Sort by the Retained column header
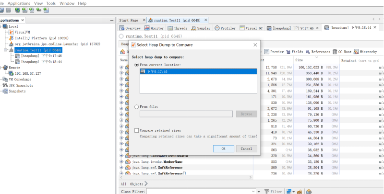Viewport: 384px width, 194px height. [x=361, y=60]
